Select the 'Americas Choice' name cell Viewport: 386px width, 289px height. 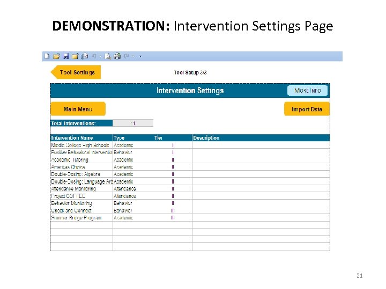click(81, 167)
